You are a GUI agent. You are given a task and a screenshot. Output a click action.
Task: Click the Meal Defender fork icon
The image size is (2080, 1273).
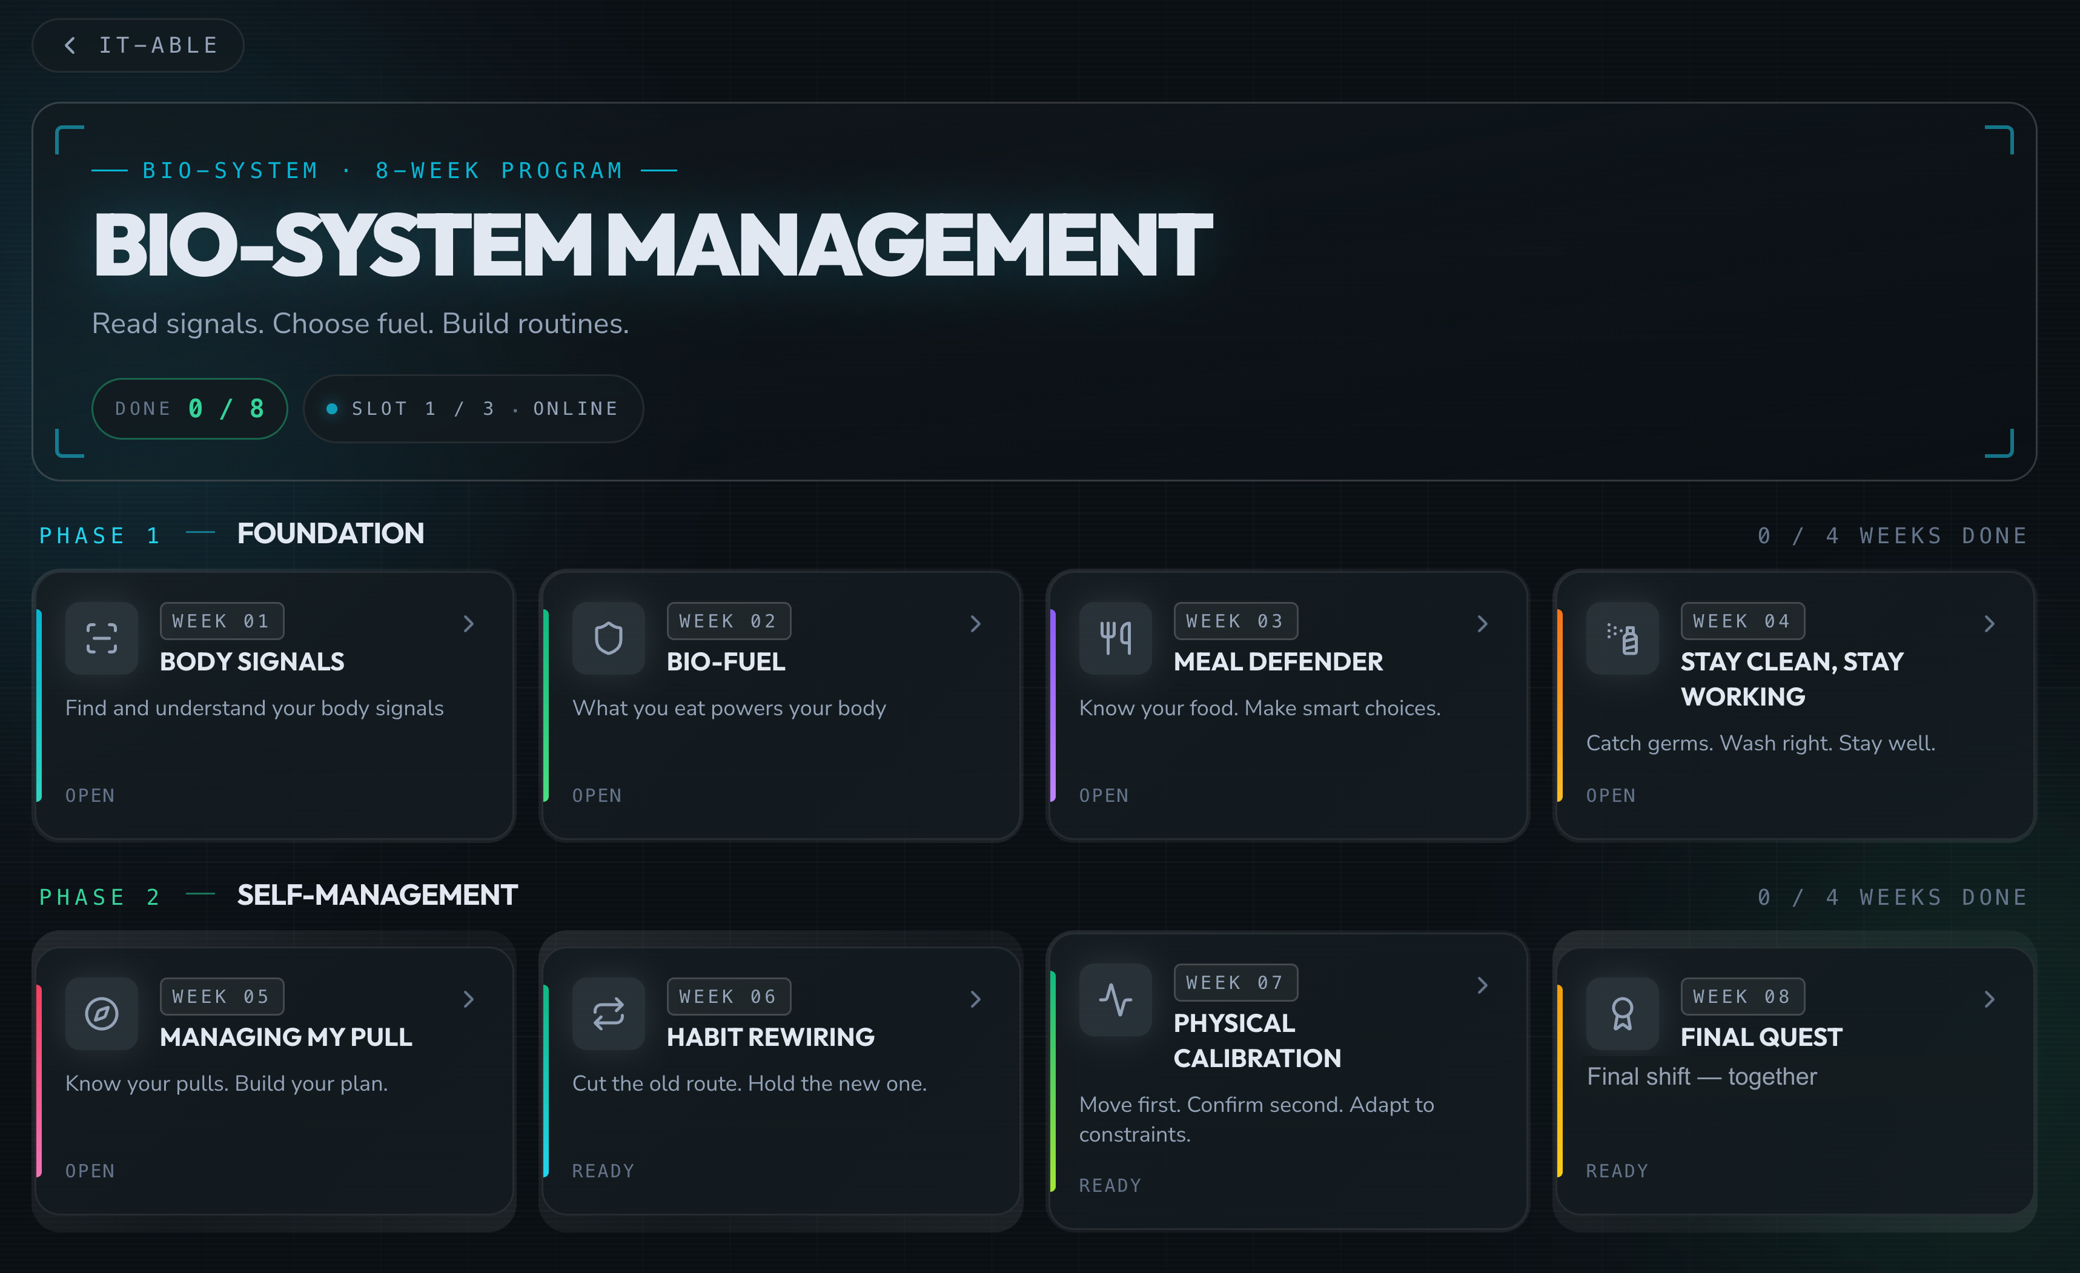1115,638
